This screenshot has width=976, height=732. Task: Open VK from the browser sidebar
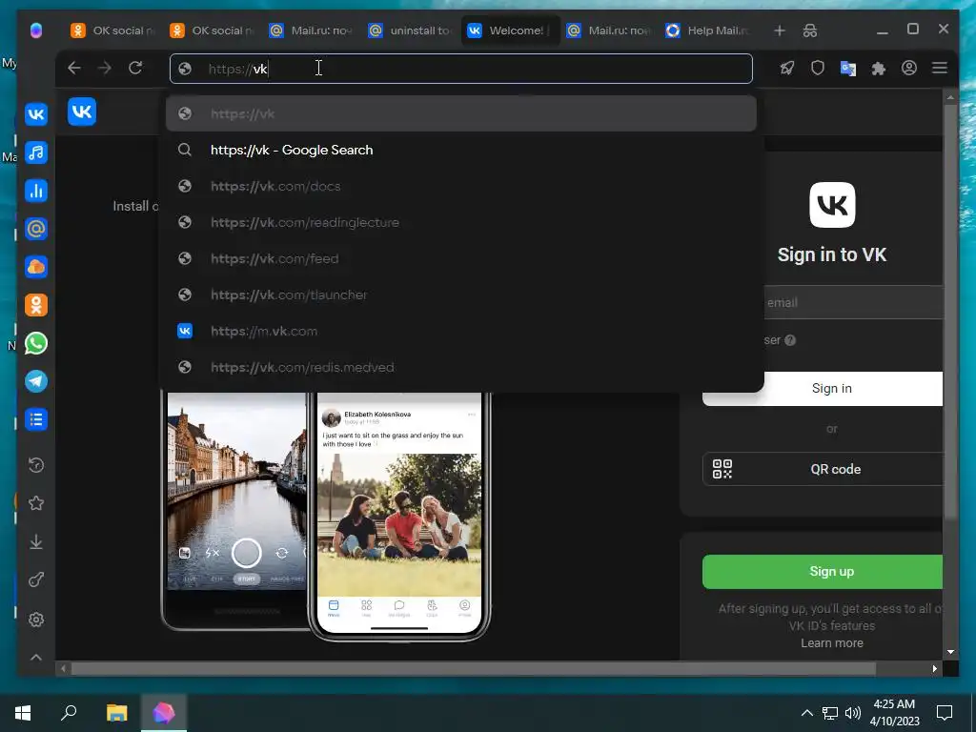(x=36, y=114)
